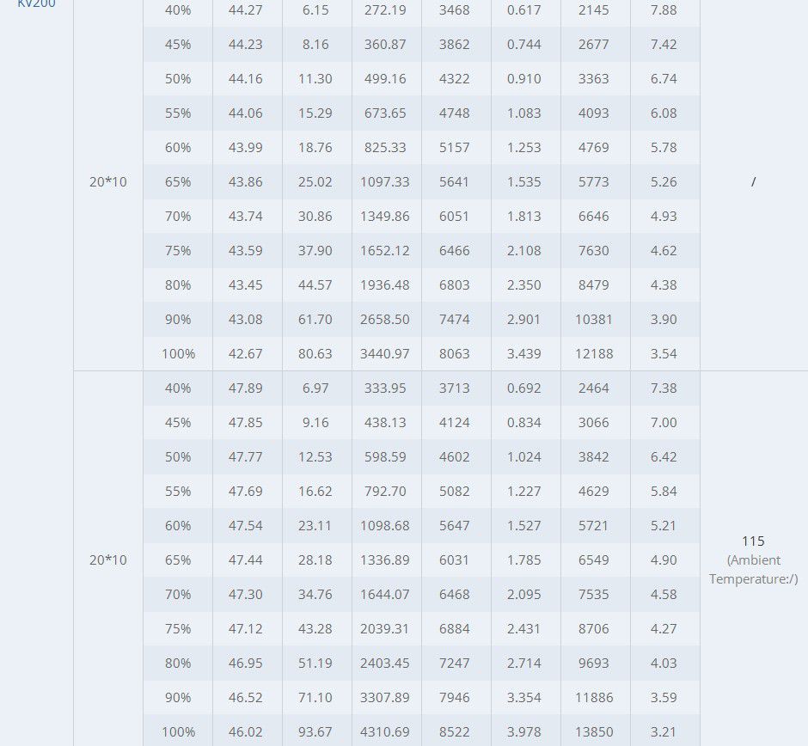Select the second 20*10 propeller cell
Image resolution: width=808 pixels, height=746 pixels.
point(107,560)
